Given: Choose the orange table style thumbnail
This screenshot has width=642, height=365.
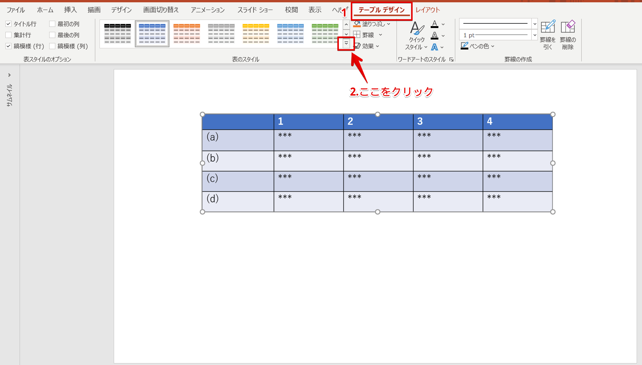Looking at the screenshot, I should [x=187, y=33].
